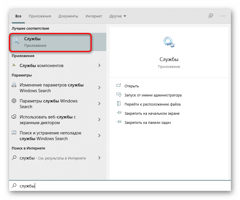This screenshot has width=240, height=200.
Task: Switch to the Документы tab
Action: pos(68,16)
